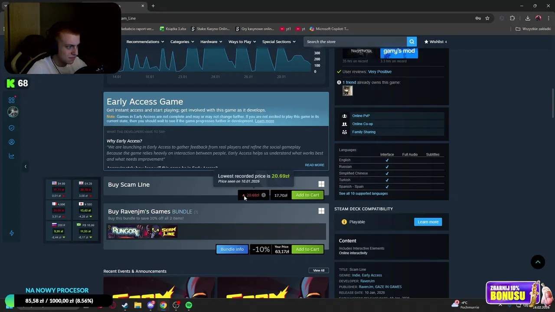Close the current browser tab
555x312 pixels.
pyautogui.click(x=143, y=6)
